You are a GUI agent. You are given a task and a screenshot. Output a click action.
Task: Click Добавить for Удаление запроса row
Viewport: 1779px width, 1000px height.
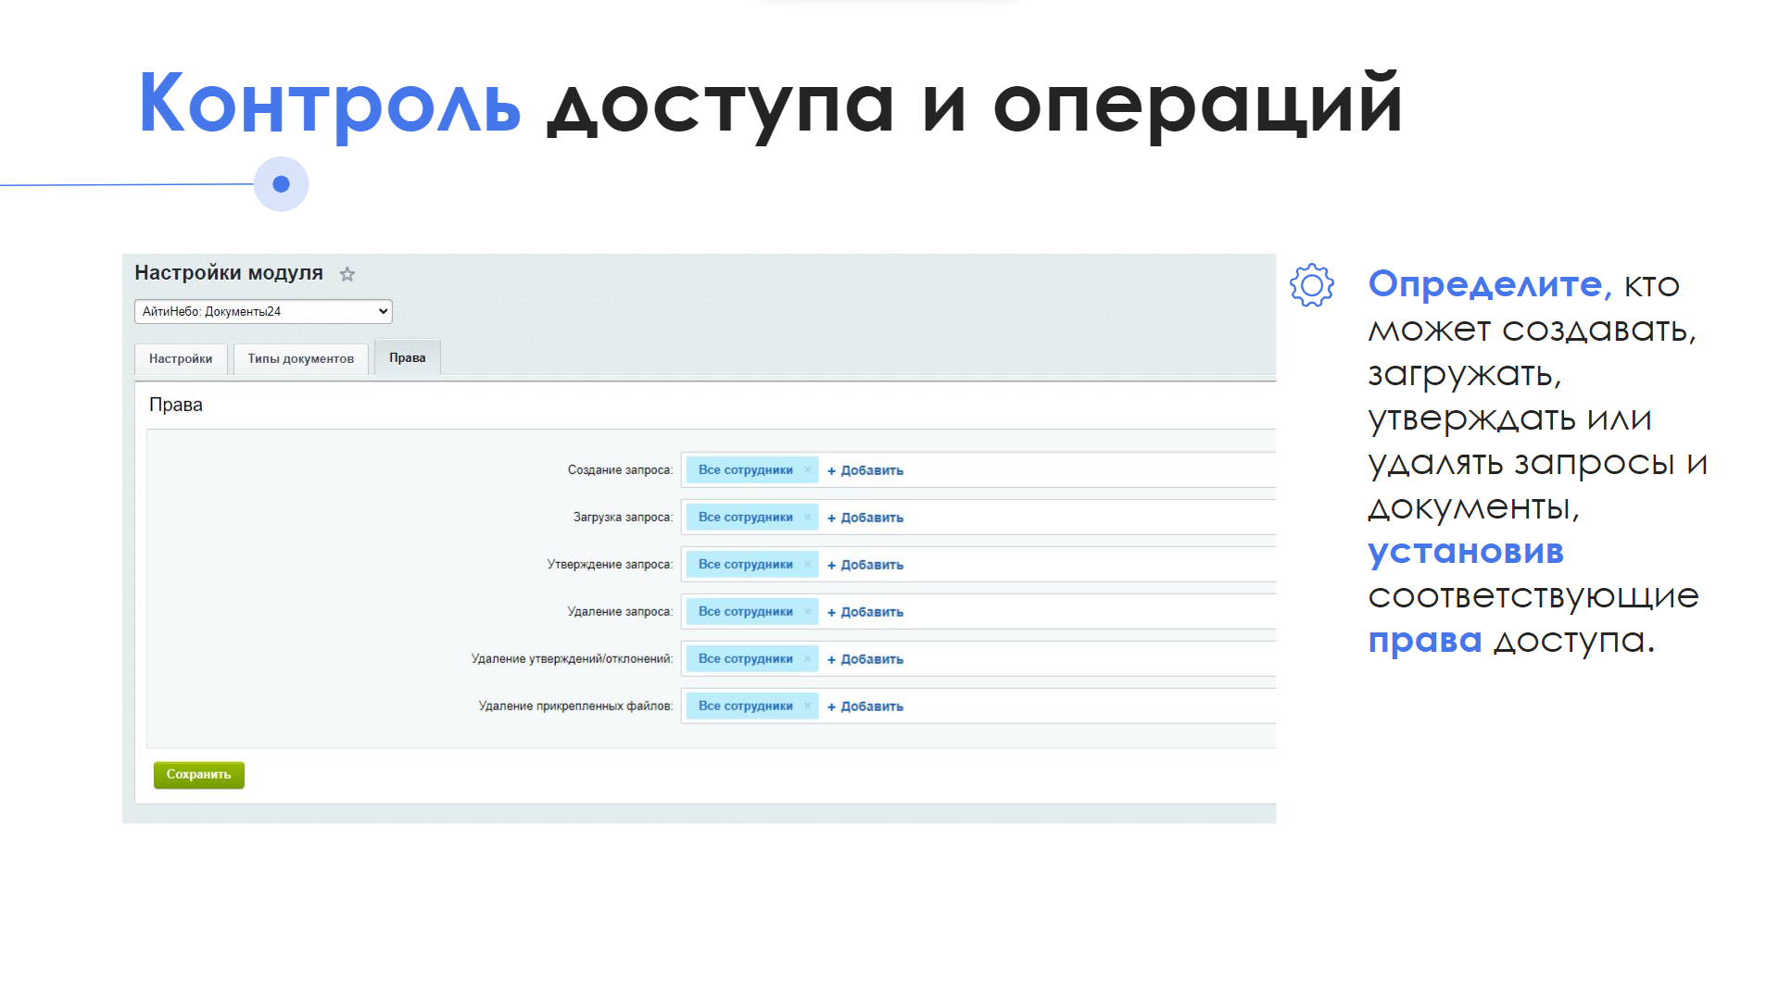(x=865, y=613)
